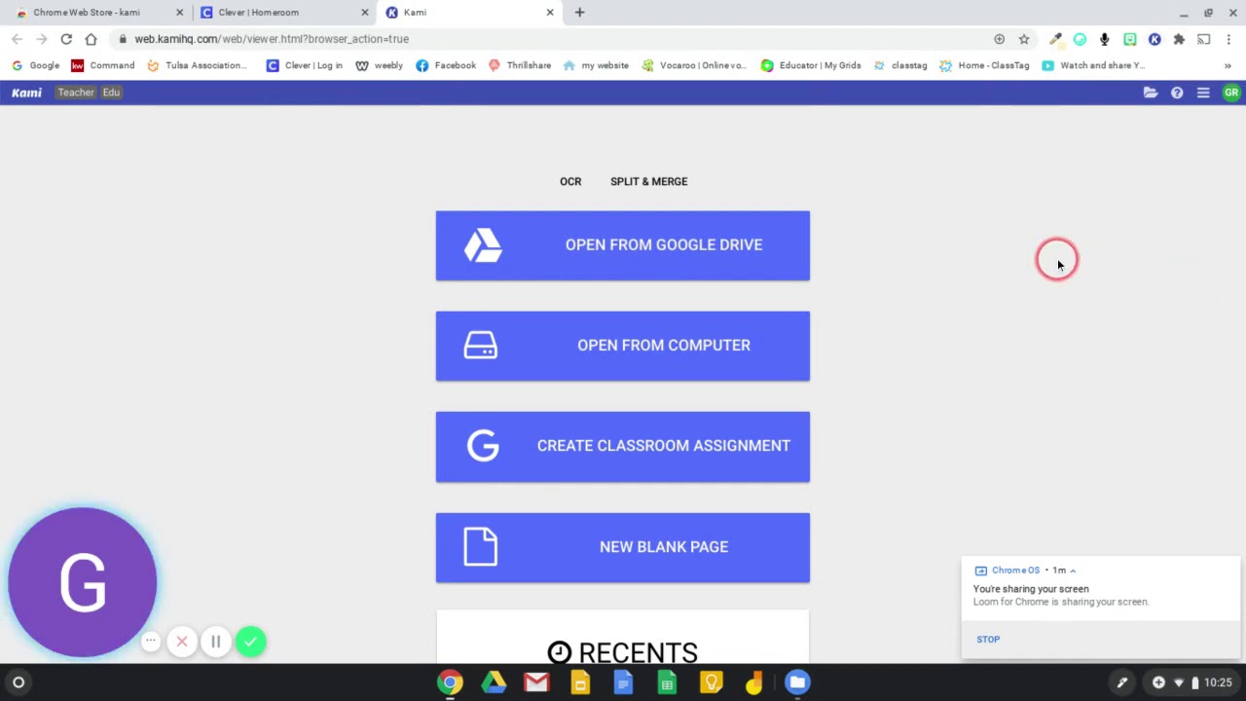Open the Command bookmark
Image resolution: width=1246 pixels, height=701 pixels.
click(103, 65)
